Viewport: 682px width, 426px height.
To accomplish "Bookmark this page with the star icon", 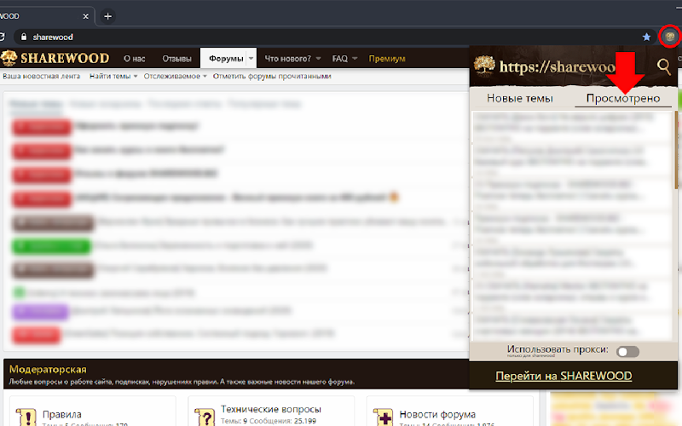I will point(646,37).
